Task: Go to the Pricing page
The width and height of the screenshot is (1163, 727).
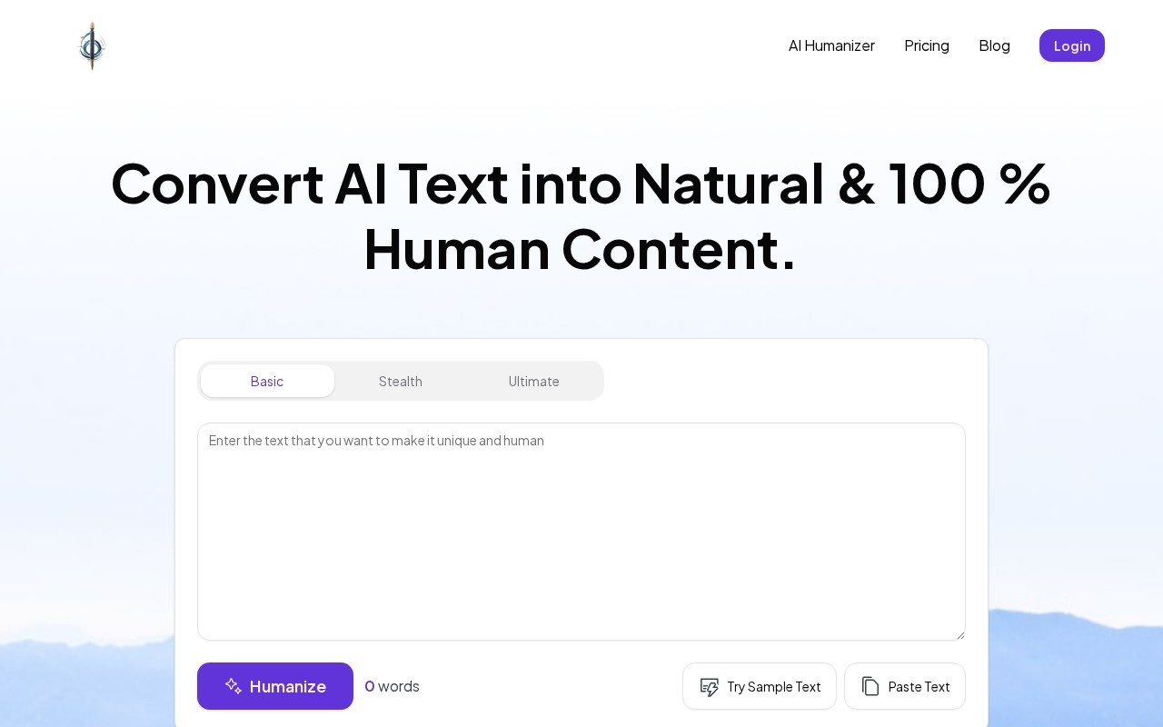Action: click(927, 45)
